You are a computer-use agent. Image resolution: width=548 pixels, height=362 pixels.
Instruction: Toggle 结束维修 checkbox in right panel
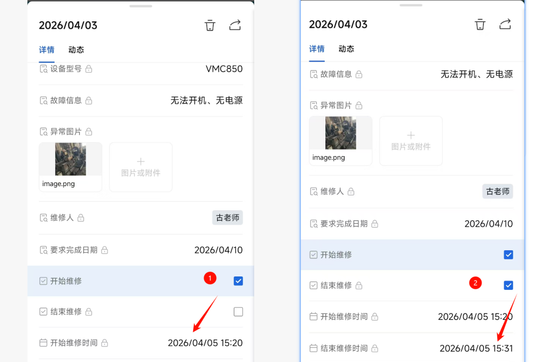(508, 285)
